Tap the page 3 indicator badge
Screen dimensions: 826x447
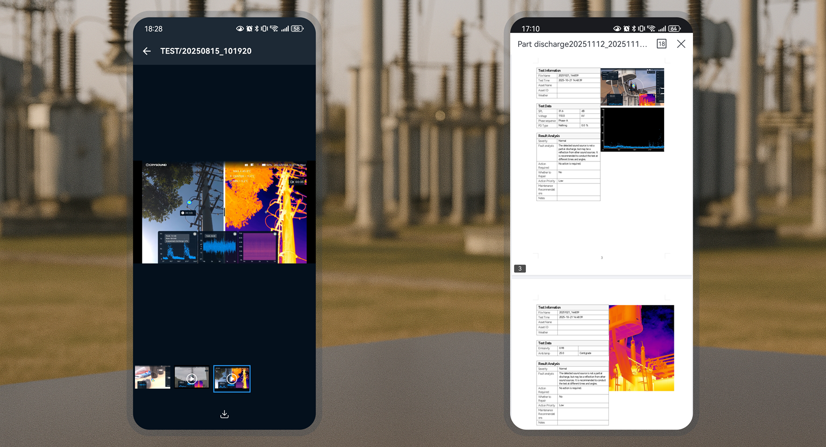[520, 269]
